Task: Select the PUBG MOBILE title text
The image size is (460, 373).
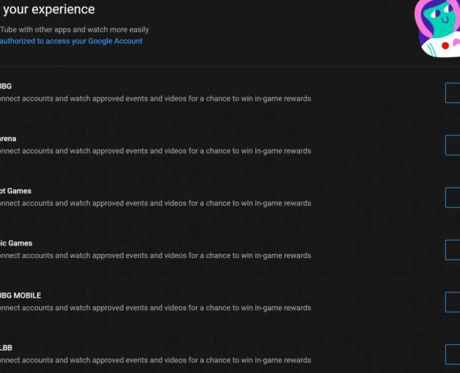Action: coord(21,296)
